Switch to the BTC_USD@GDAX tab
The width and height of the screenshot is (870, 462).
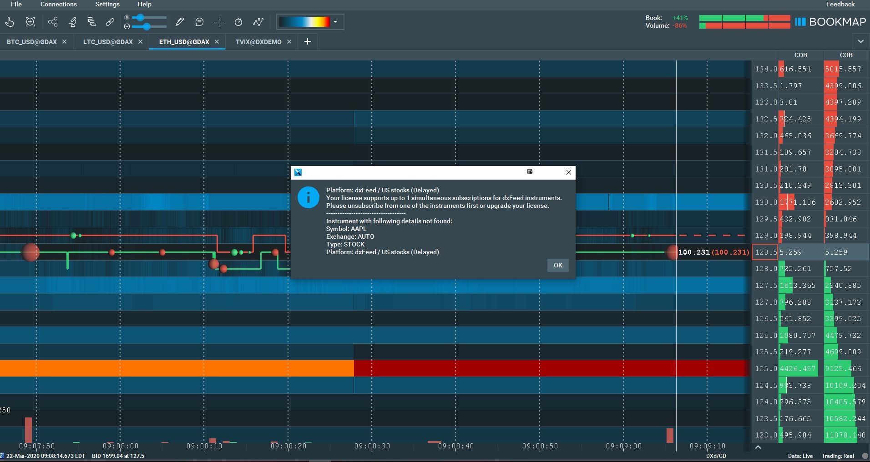point(32,42)
